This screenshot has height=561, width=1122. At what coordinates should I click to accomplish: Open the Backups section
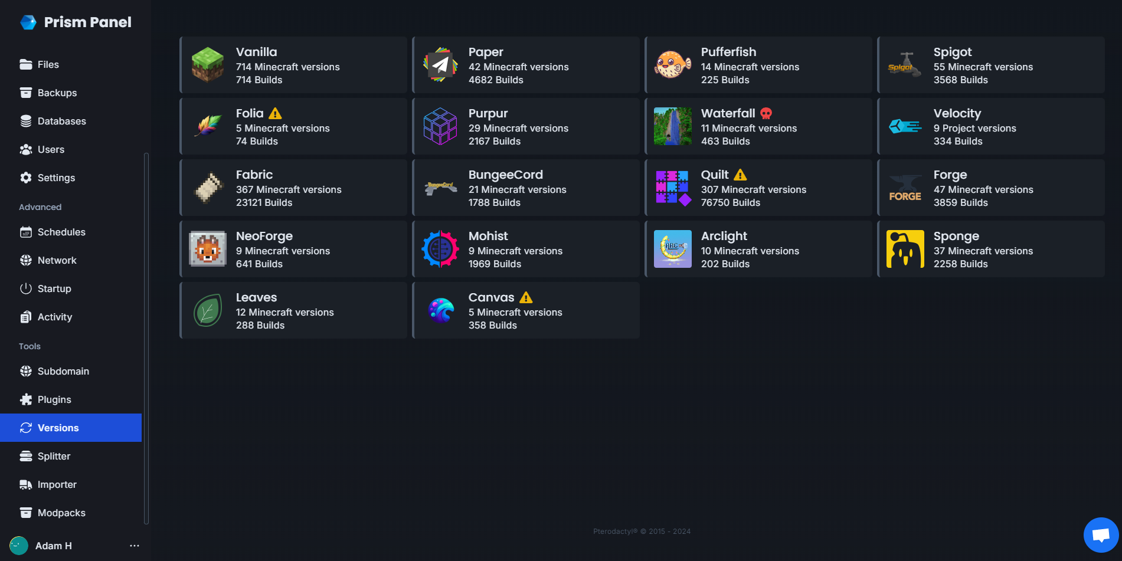point(71,93)
